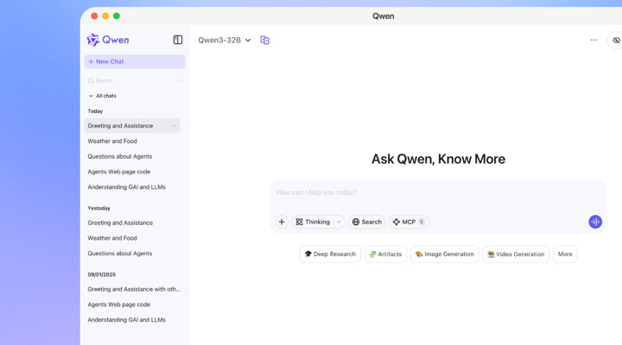Open Weather and Food chat under Today
Screen dimensions: 622x345
coord(112,141)
